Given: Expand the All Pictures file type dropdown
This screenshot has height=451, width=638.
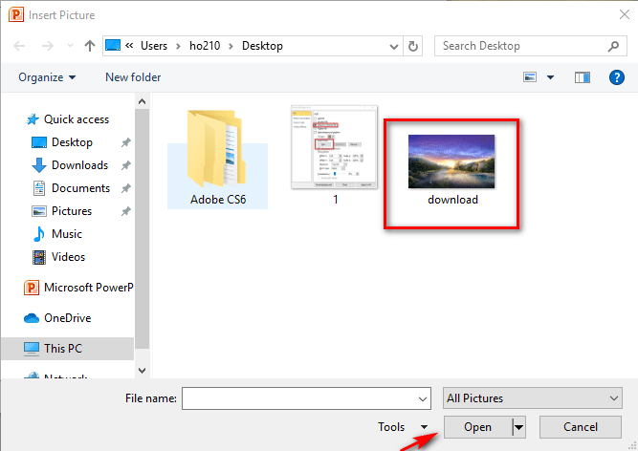Looking at the screenshot, I should [533, 397].
